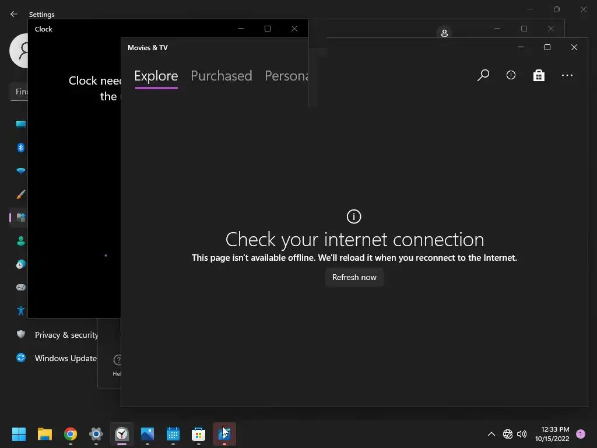This screenshot has height=448, width=597.
Task: Click the profile icon in the background window
Action: point(444,33)
